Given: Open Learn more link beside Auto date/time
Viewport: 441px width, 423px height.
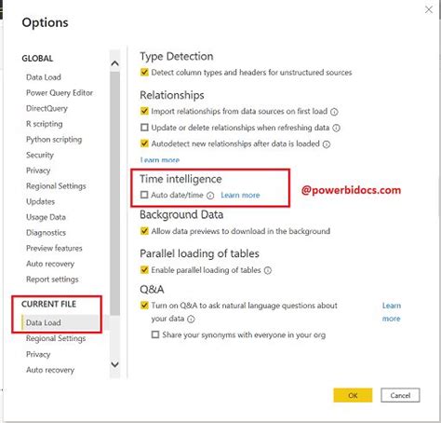Looking at the screenshot, I should pos(240,195).
